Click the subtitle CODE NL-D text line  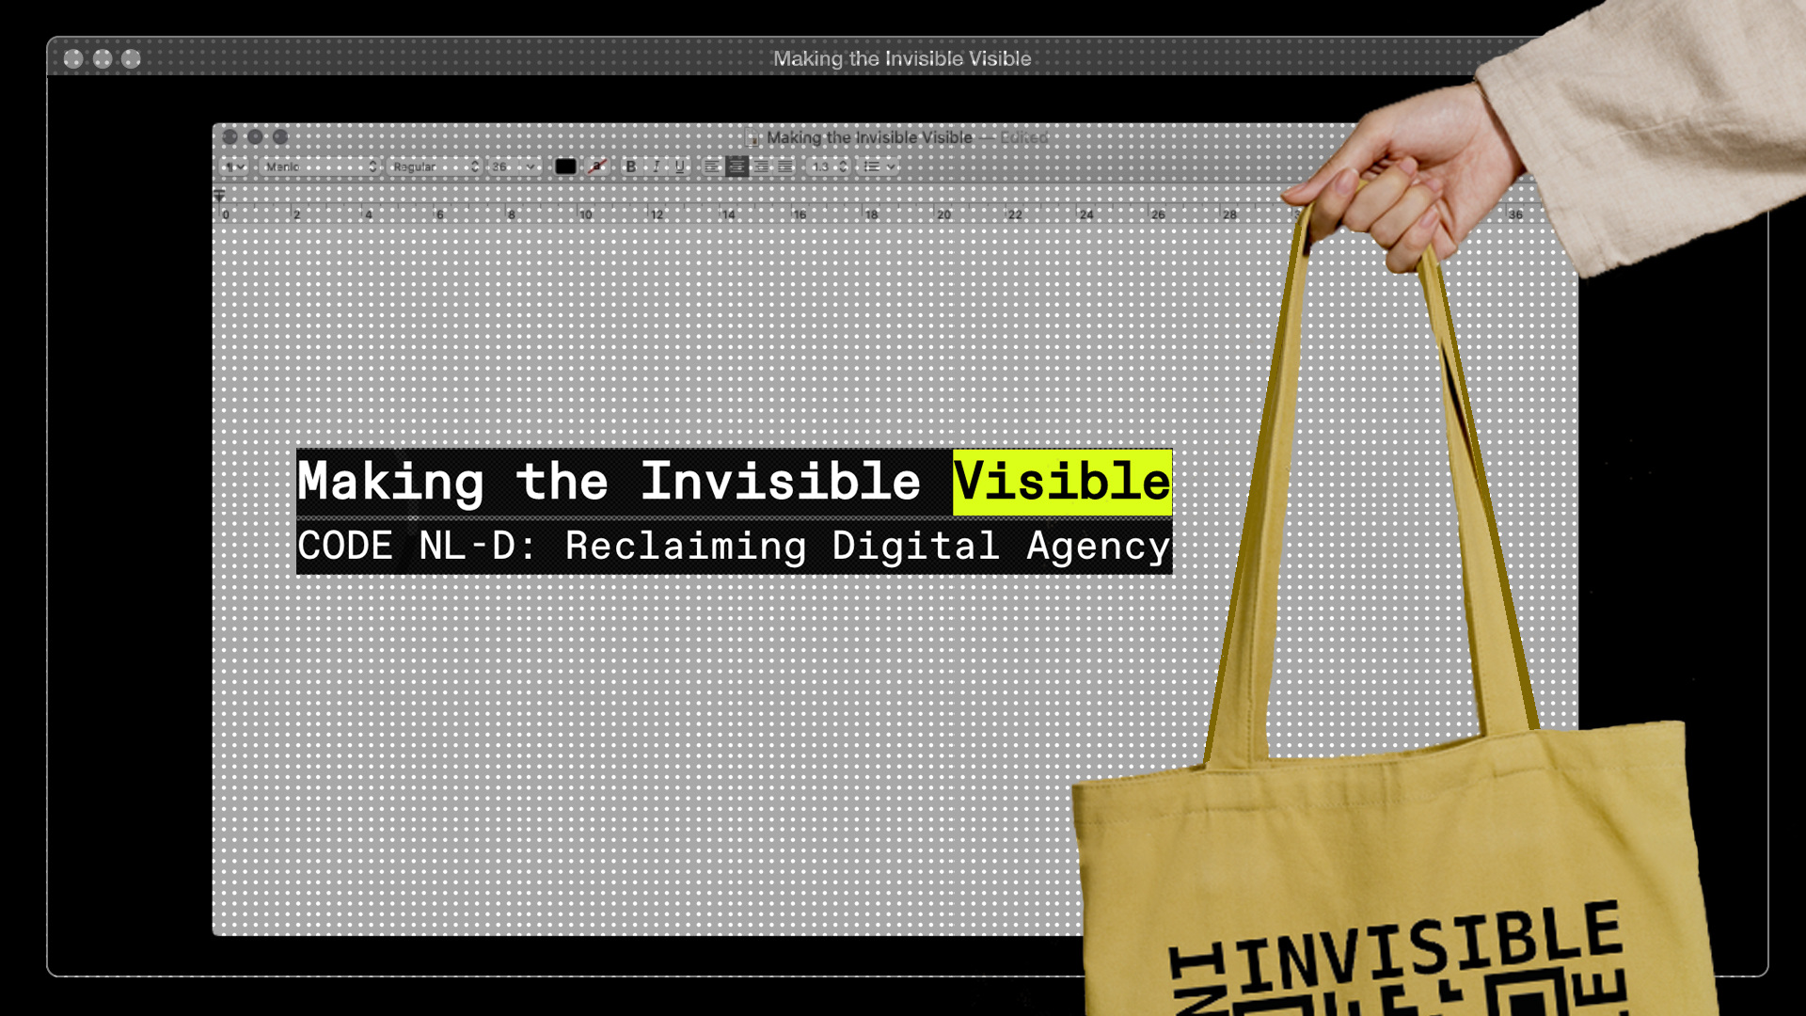(x=734, y=547)
